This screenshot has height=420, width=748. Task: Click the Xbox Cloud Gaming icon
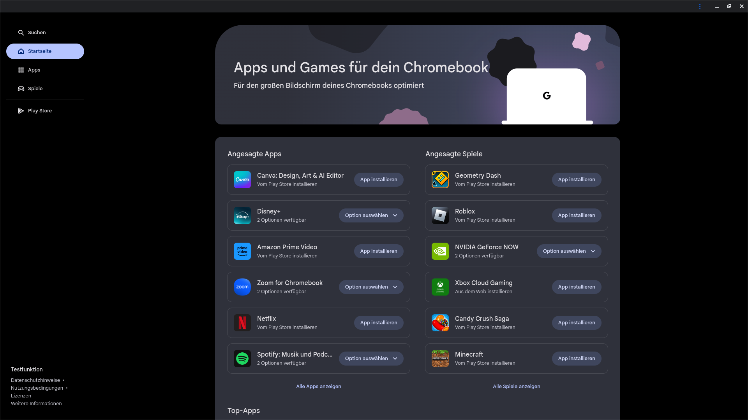tap(440, 287)
